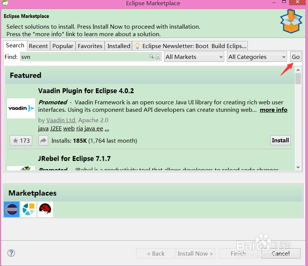Maximize the Eclipse Marketplace window
The height and width of the screenshot is (266, 308).
[x=284, y=2]
